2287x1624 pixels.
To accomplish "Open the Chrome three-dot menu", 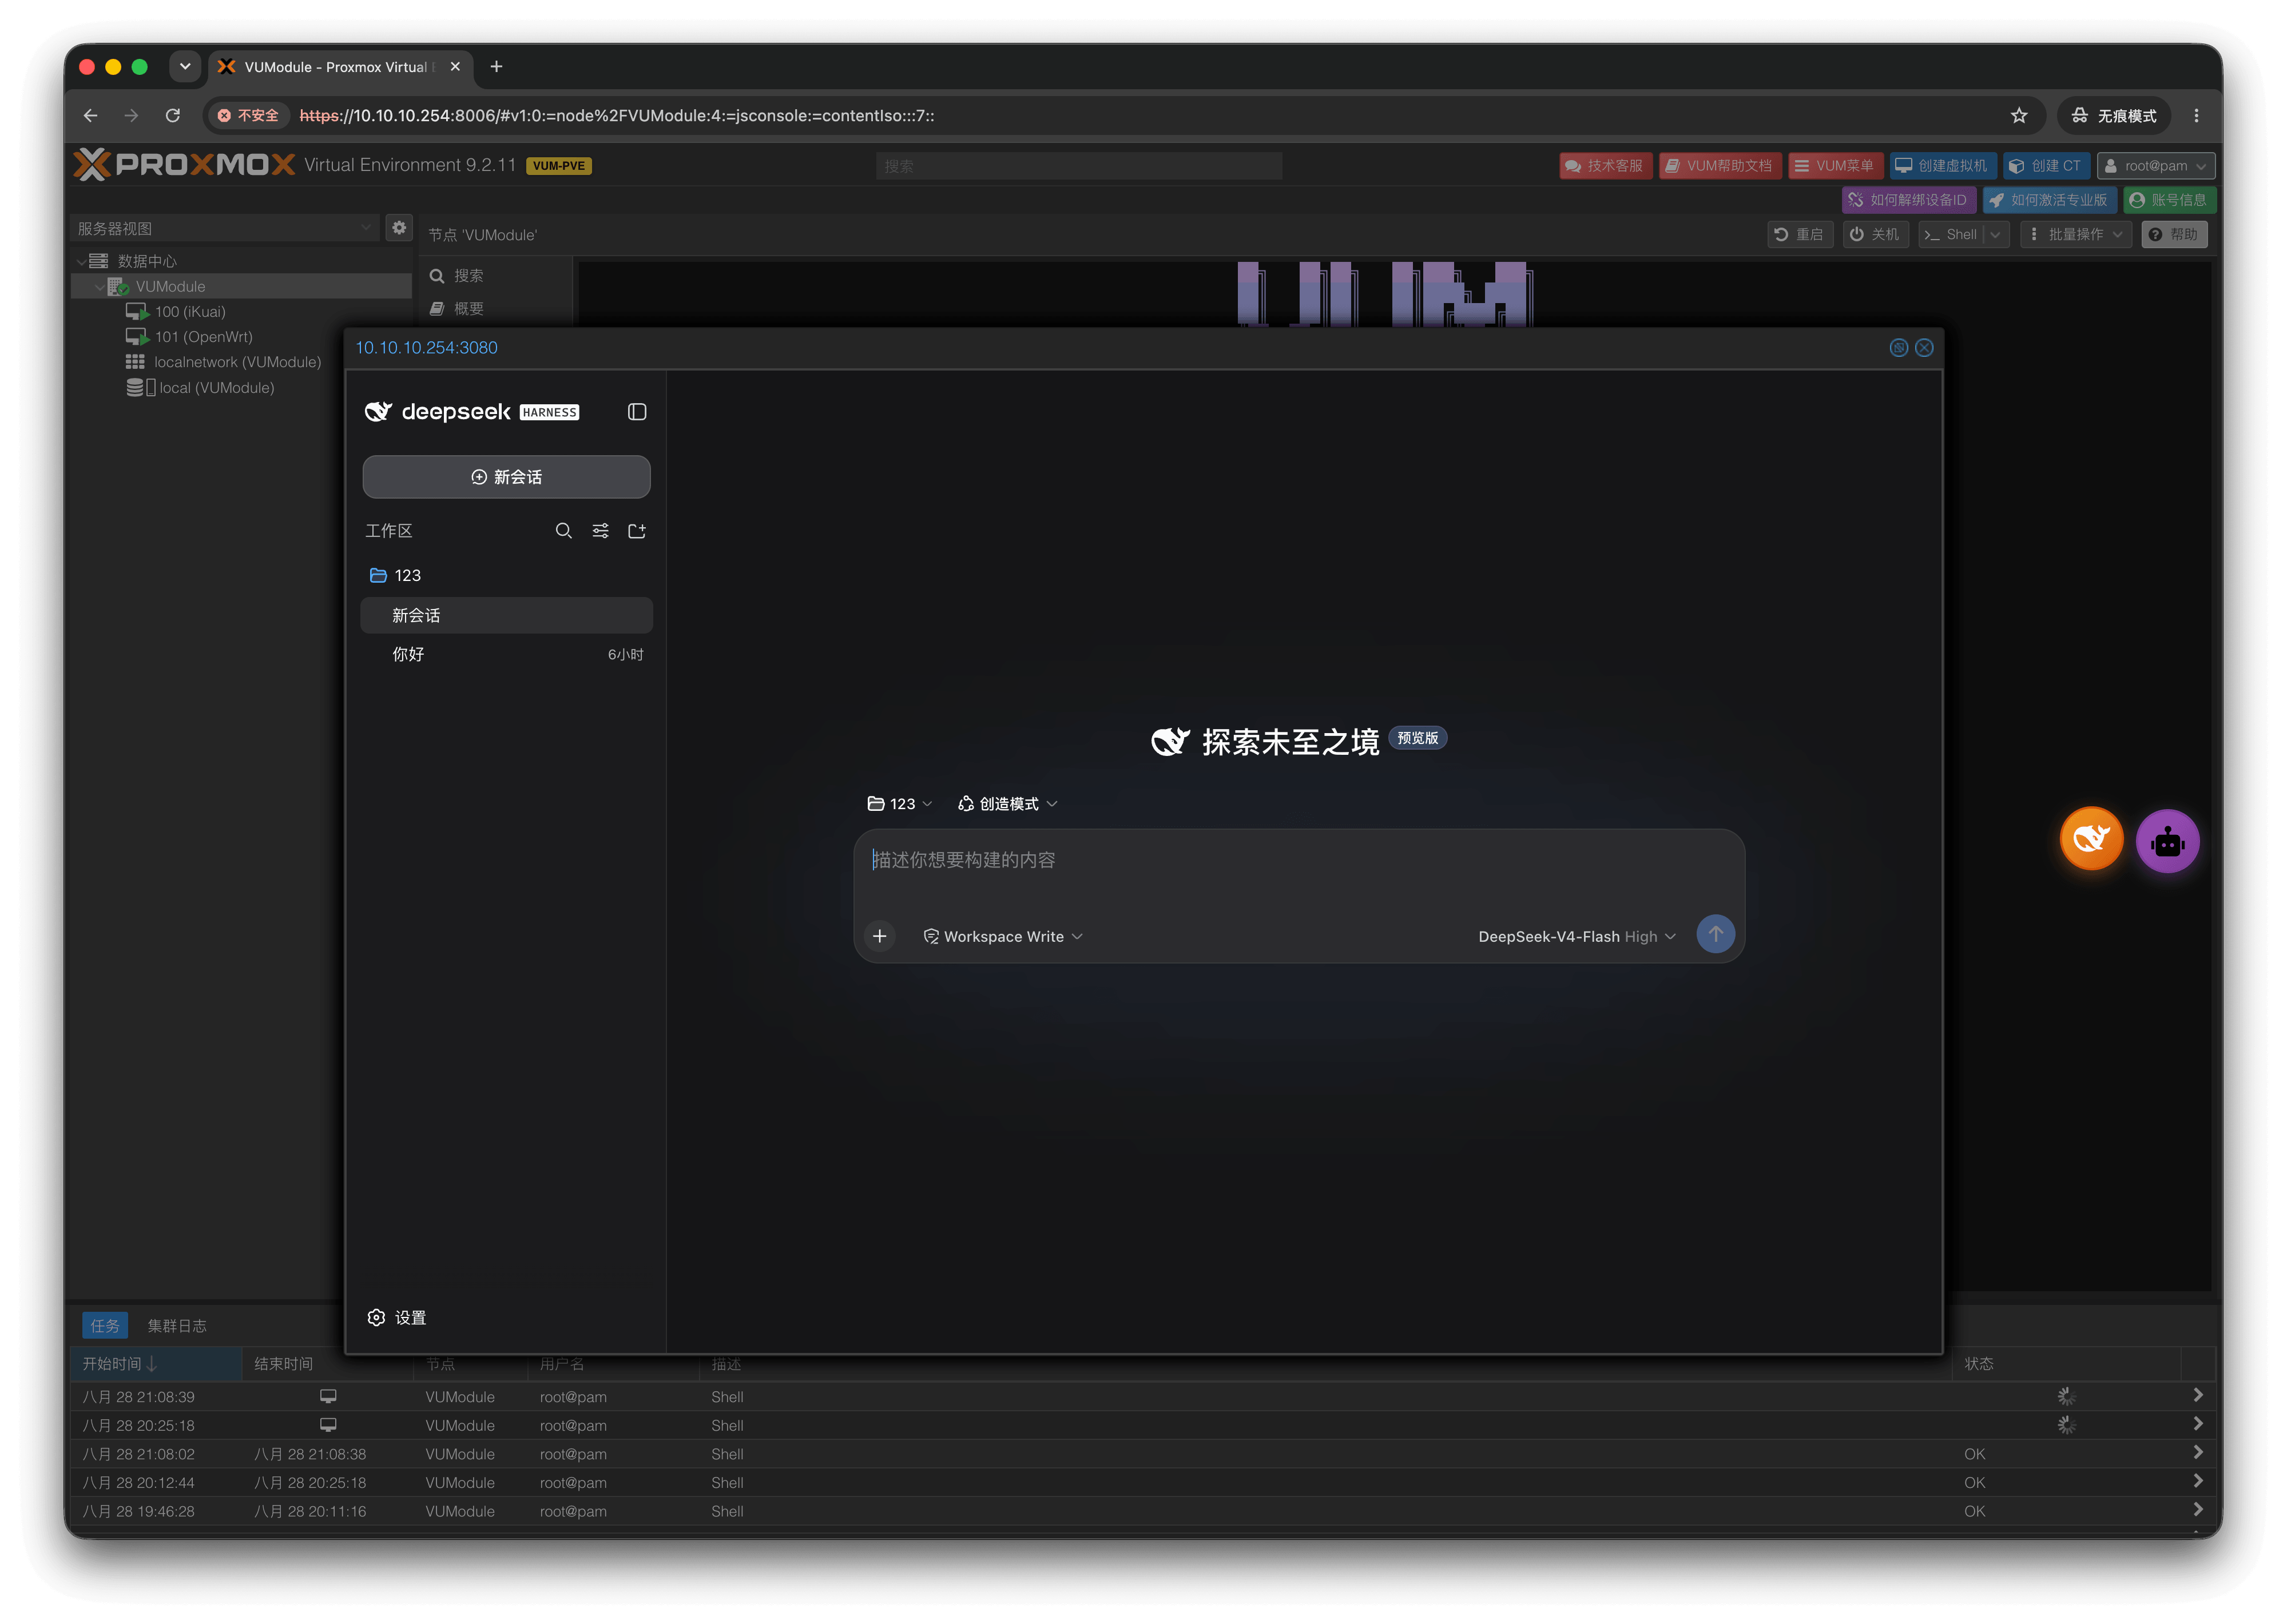I will pos(2196,116).
